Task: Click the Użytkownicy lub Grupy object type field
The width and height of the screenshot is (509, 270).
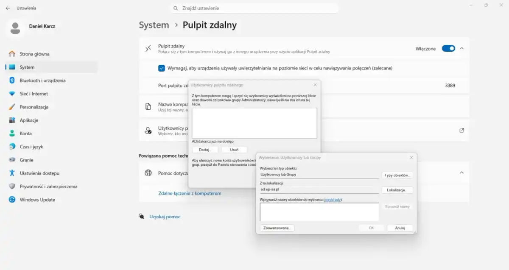Action: [x=319, y=174]
